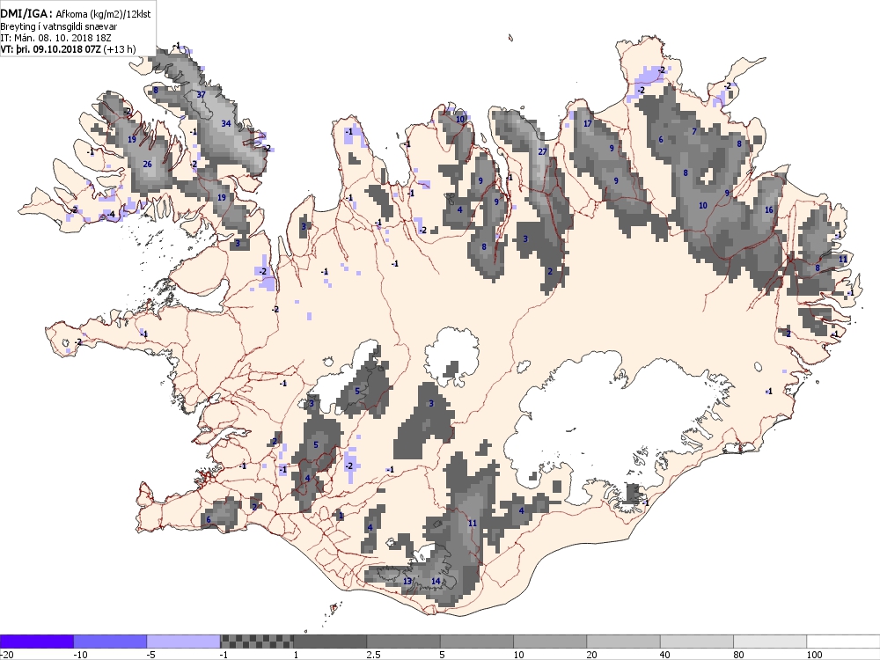Image resolution: width=880 pixels, height=660 pixels.
Task: Click the 'DMI/IGA: Afkoma (kg/m2)/12klst' title line
Action: click(x=75, y=14)
